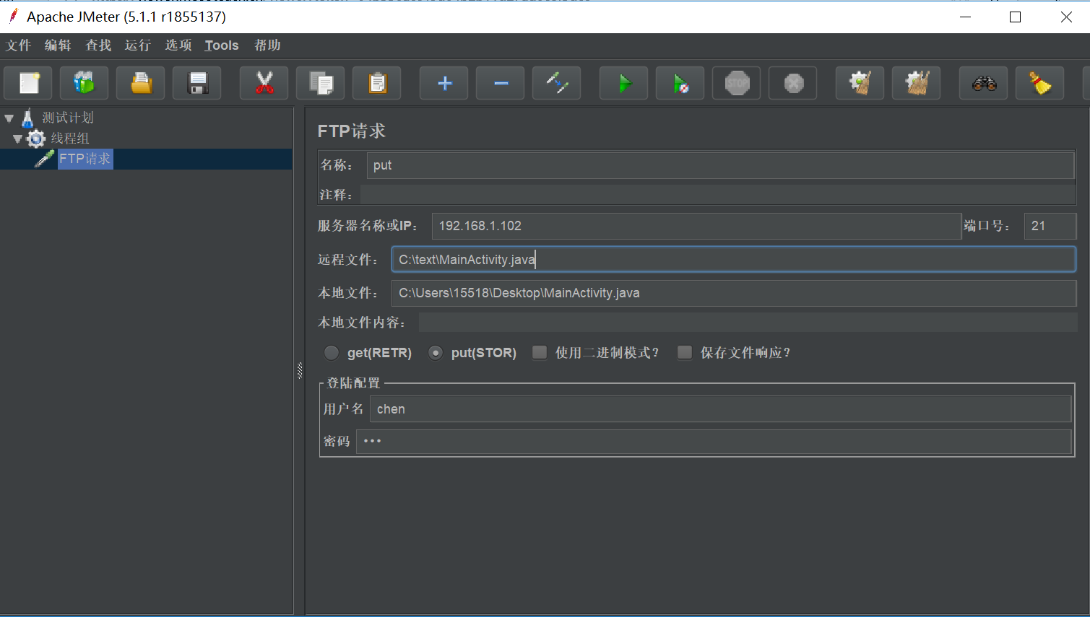Select 测试计划 in the tree
The width and height of the screenshot is (1090, 617).
(68, 118)
